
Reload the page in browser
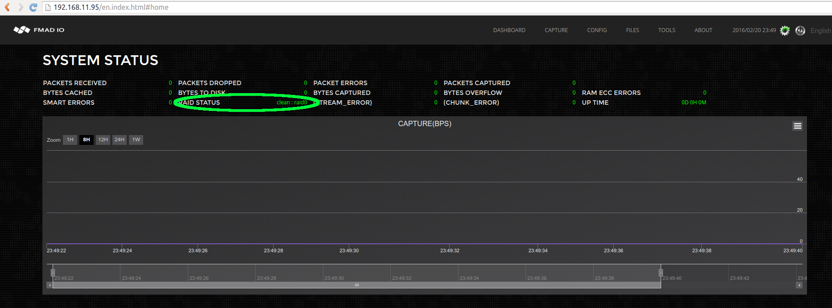(x=33, y=7)
